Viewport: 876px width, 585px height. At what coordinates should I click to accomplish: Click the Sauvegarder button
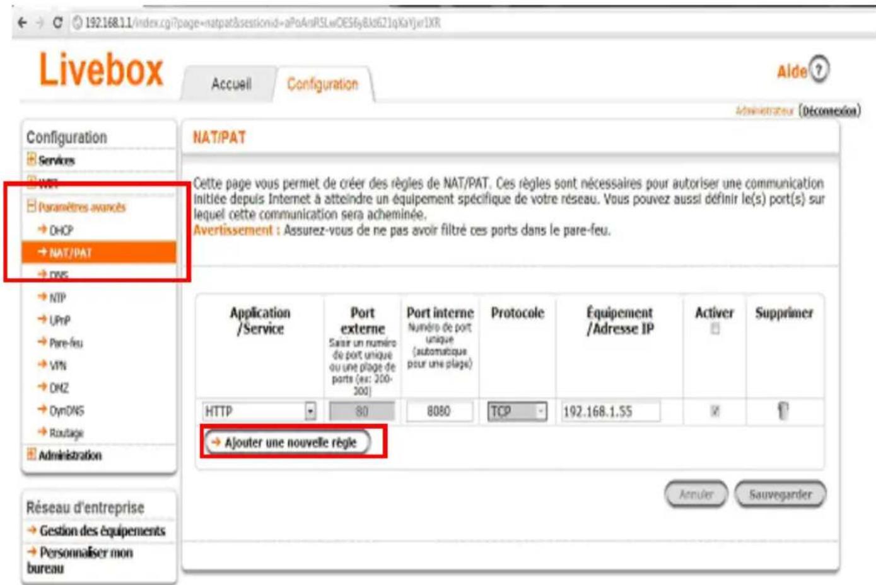point(780,494)
